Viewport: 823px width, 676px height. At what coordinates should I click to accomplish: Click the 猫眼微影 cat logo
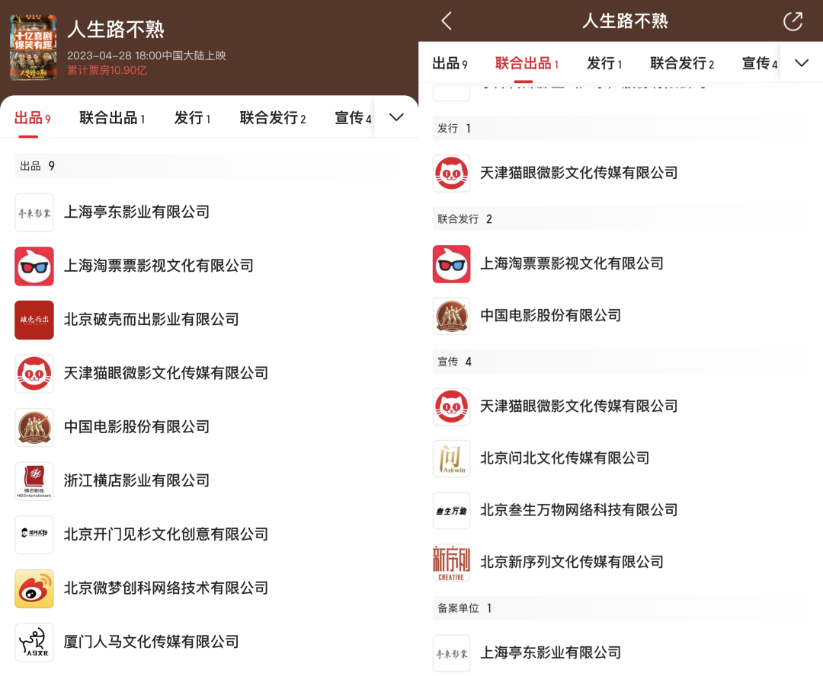click(x=34, y=373)
